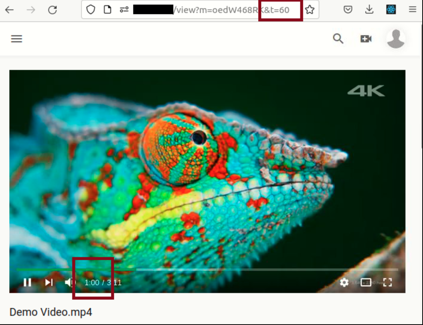Click the React developer tools extension icon

[391, 10]
